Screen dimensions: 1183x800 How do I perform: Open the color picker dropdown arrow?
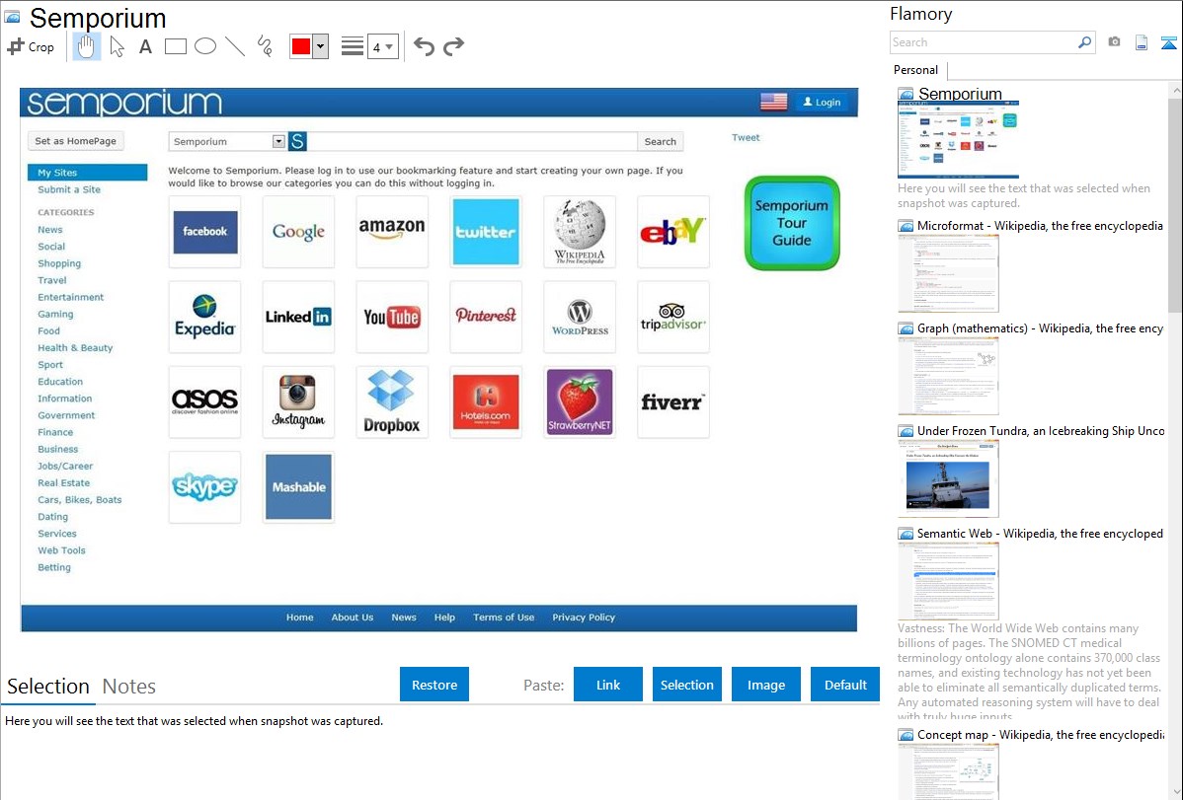(x=320, y=46)
